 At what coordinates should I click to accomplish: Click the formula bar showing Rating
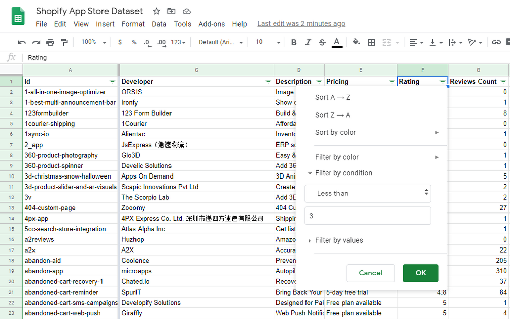click(267, 57)
